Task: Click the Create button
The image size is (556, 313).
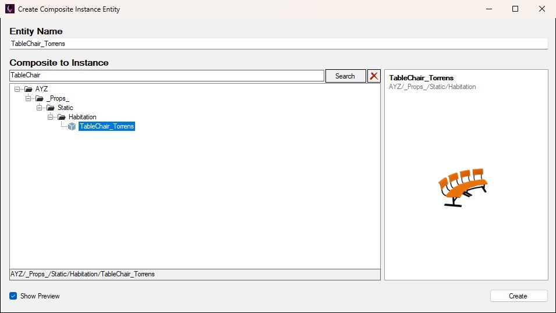Action: (x=519, y=296)
